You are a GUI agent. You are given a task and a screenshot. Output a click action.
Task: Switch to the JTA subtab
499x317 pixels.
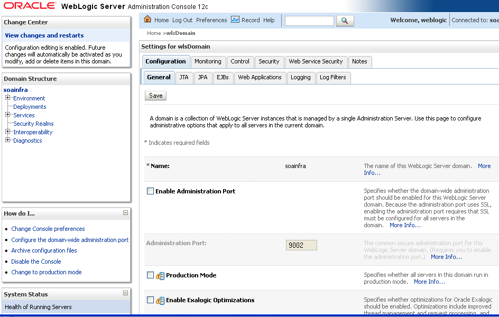(184, 78)
